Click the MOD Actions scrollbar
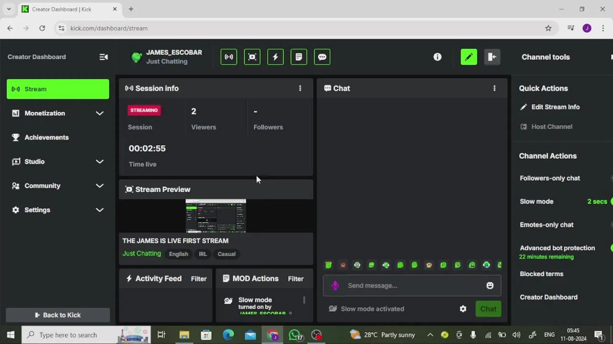This screenshot has width=613, height=344. click(x=304, y=300)
